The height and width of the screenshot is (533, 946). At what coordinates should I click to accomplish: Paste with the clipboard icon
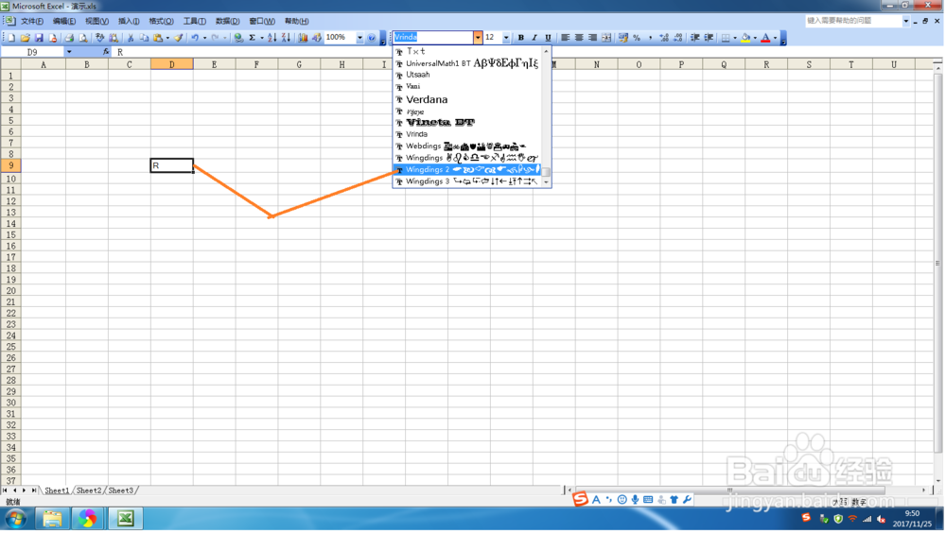click(158, 38)
